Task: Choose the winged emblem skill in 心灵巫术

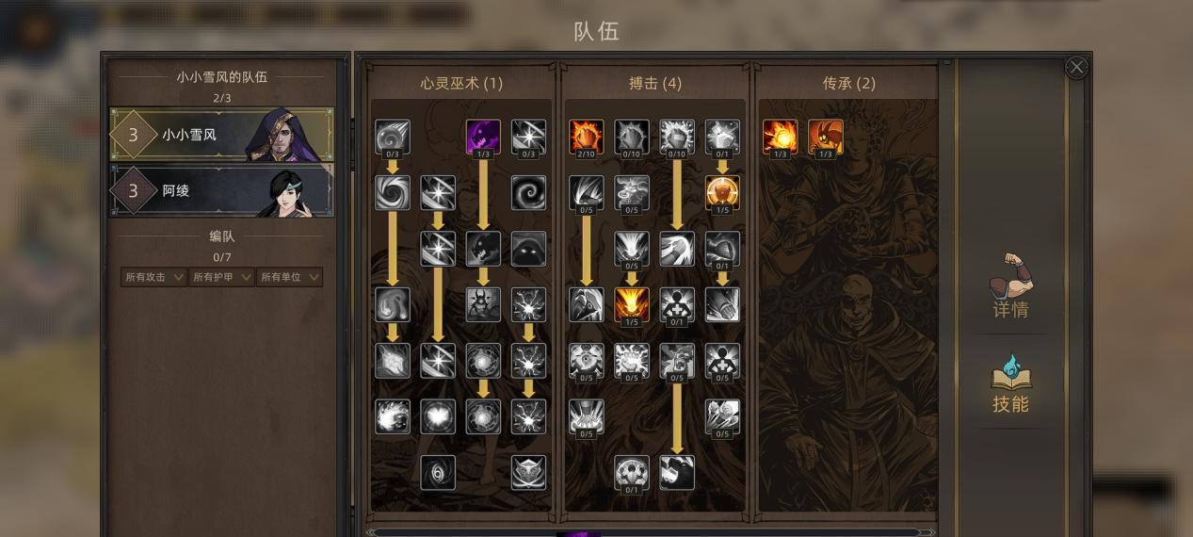Action: [x=528, y=472]
